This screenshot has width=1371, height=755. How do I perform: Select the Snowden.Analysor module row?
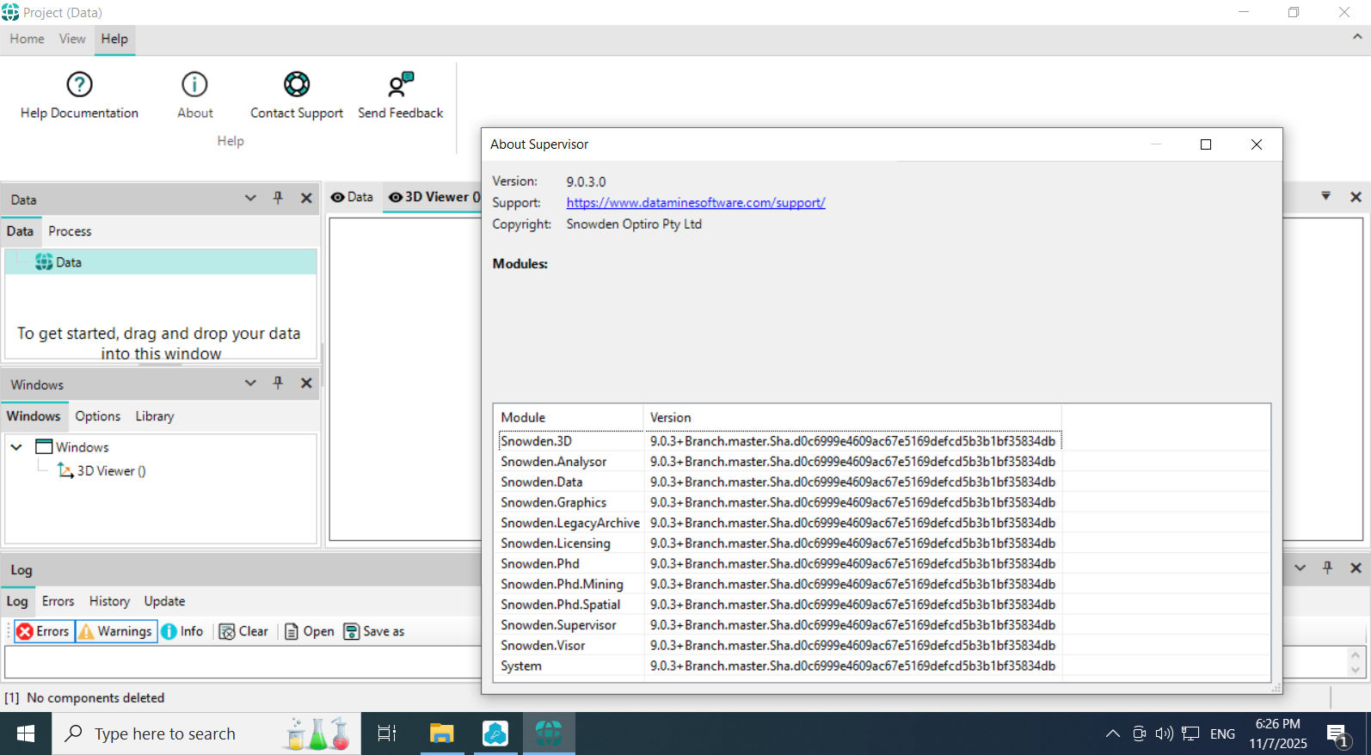click(780, 462)
